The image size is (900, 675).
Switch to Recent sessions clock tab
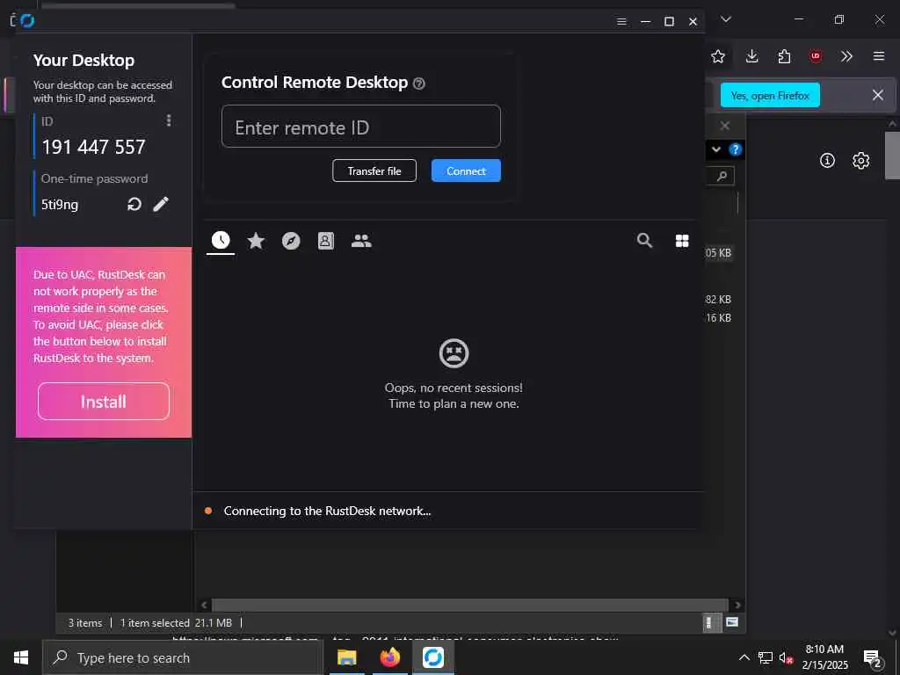[x=221, y=240]
